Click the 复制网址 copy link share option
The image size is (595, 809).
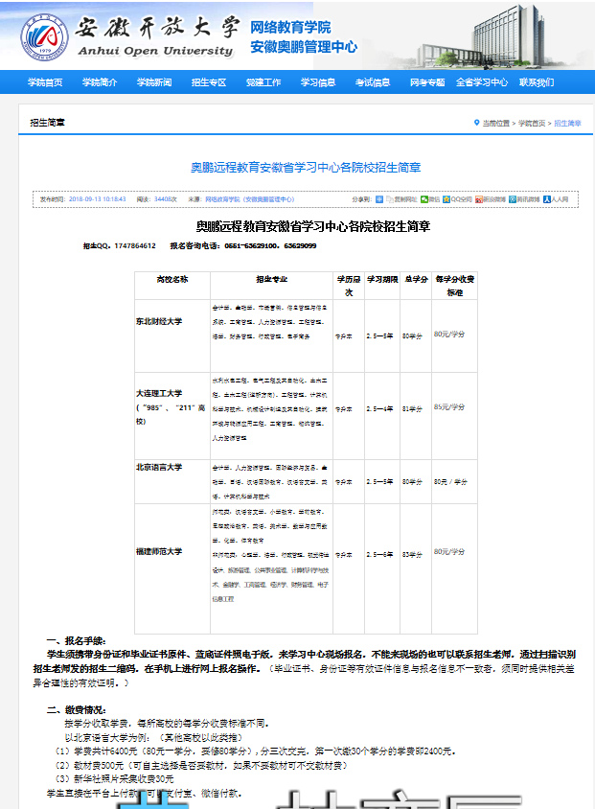coord(401,199)
